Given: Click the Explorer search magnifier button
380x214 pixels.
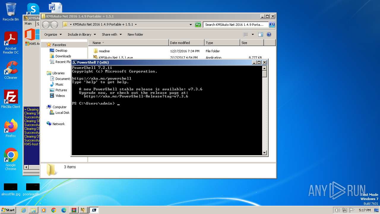Looking at the screenshot, I should [x=272, y=25].
